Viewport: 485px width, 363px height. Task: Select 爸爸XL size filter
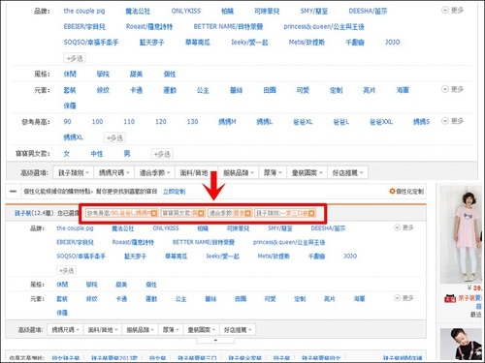303,122
